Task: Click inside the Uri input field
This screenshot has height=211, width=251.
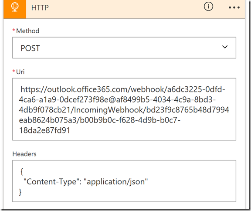Action: 124,109
